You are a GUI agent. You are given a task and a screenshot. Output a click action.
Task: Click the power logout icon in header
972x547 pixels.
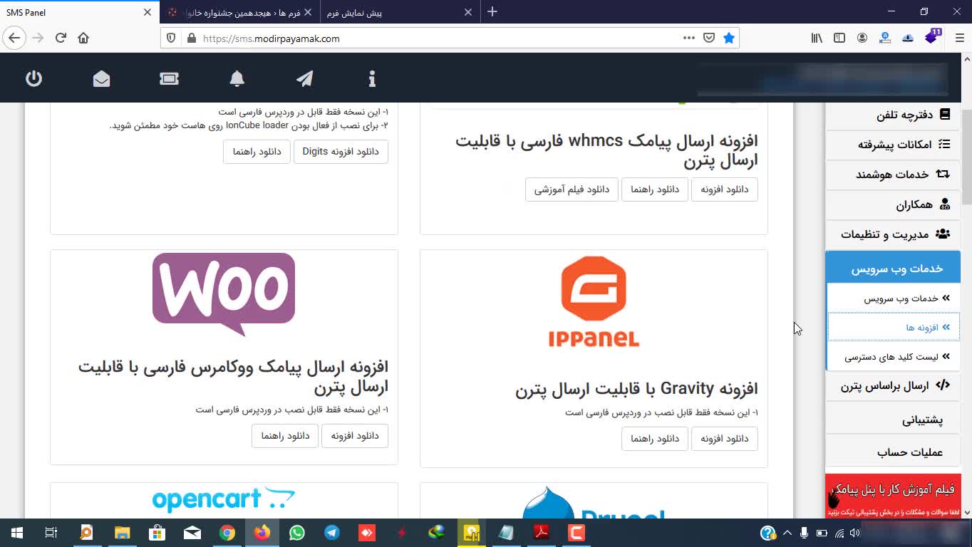[33, 78]
